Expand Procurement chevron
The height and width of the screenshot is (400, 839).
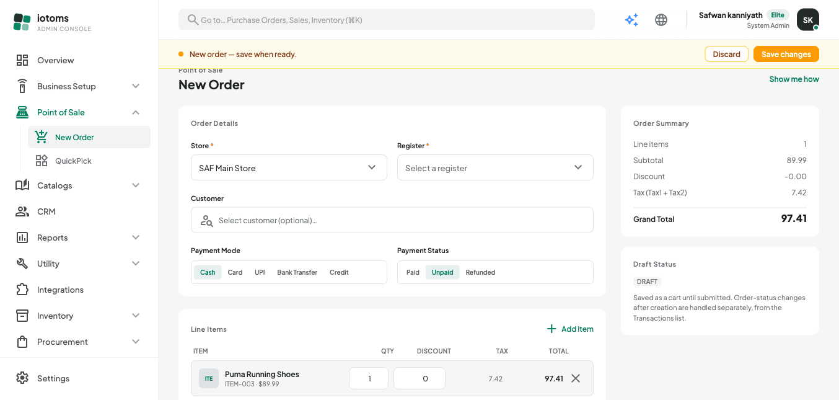tap(136, 342)
